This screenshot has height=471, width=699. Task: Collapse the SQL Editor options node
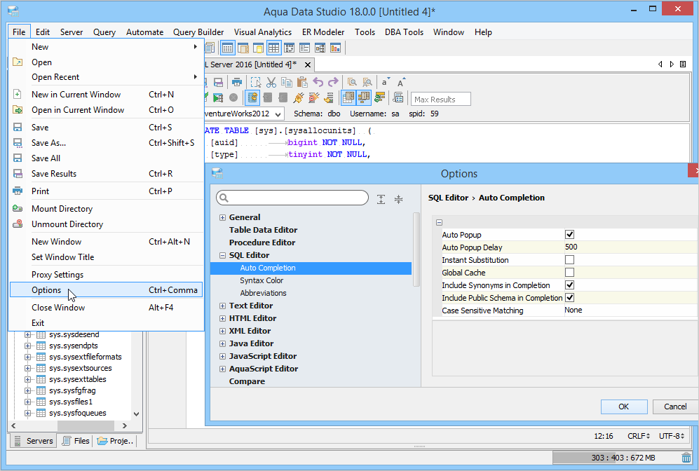[x=223, y=255]
